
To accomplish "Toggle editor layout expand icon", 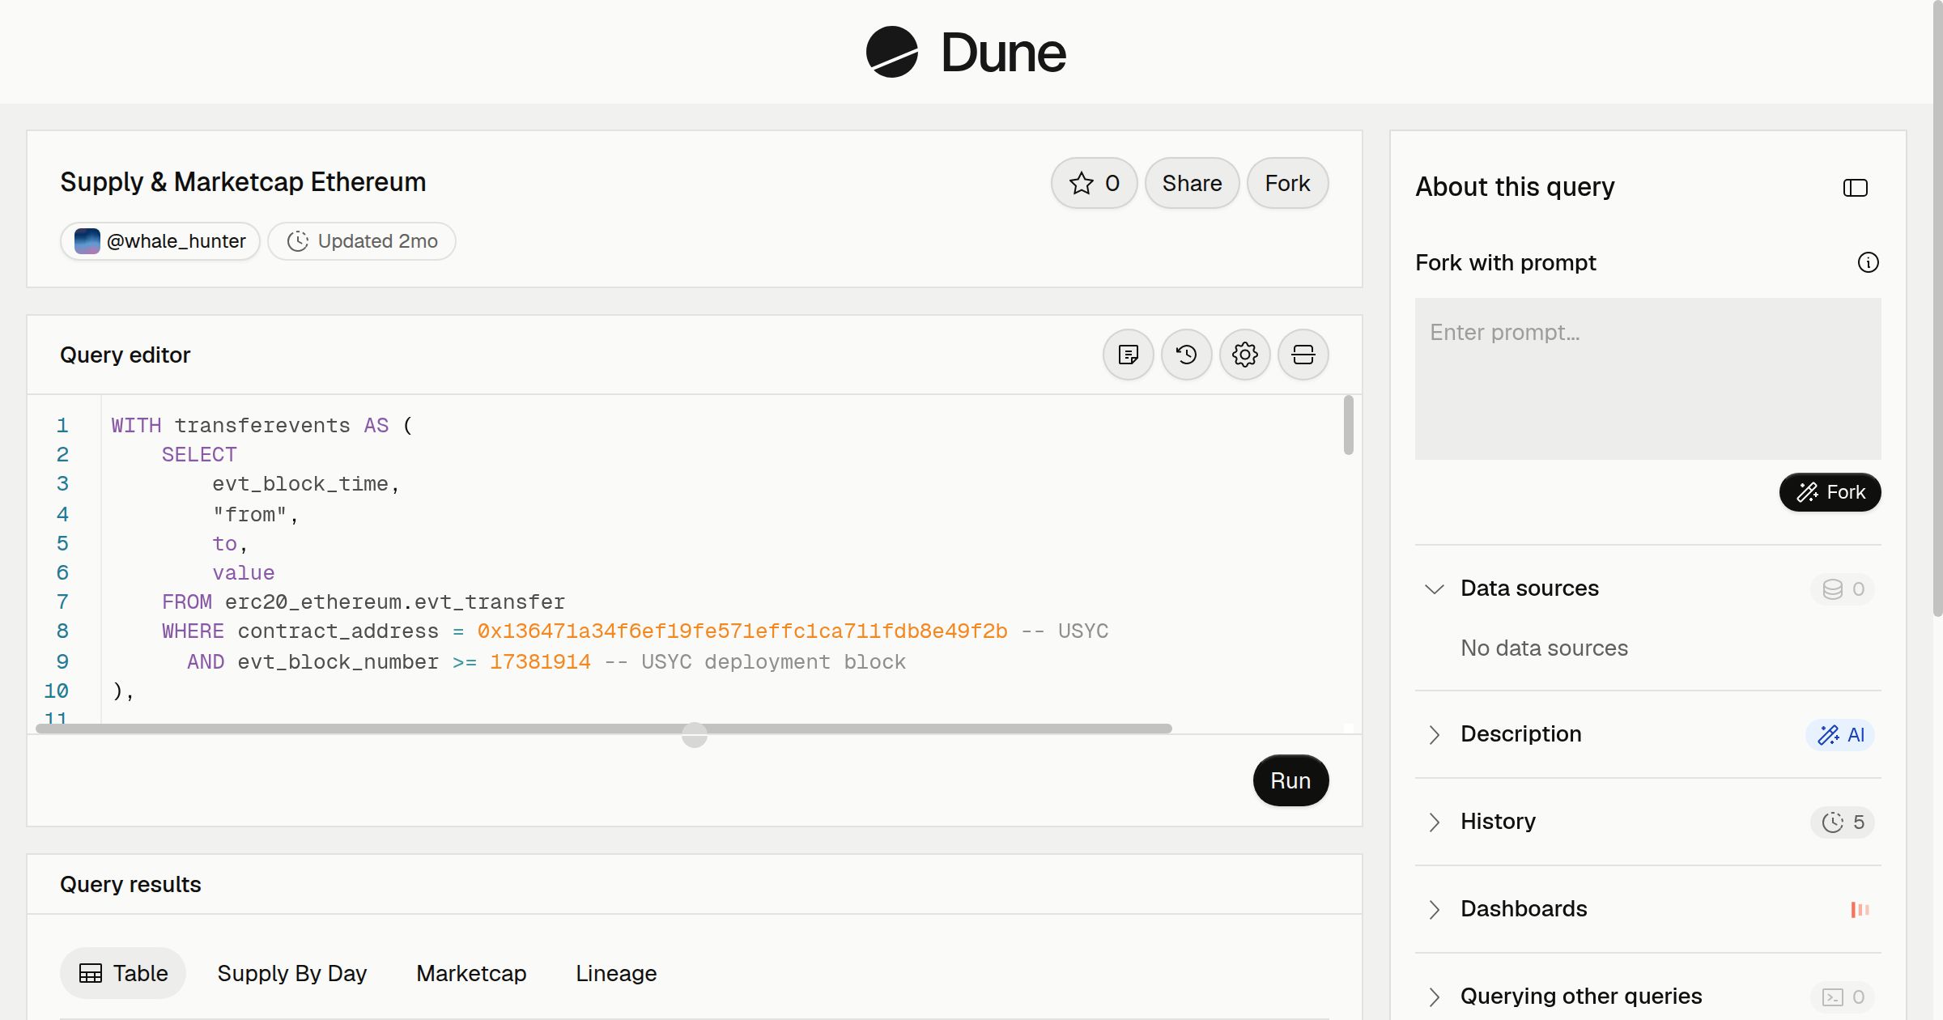I will coord(1303,355).
